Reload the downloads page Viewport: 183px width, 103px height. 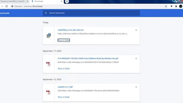[x=7, y=6]
